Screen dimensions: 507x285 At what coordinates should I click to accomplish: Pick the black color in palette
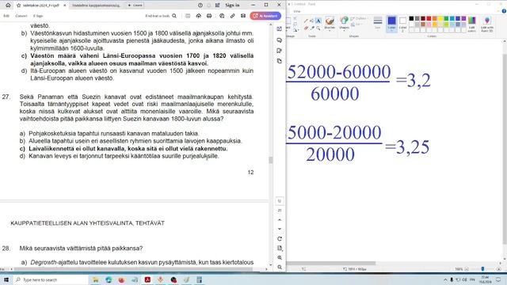pyautogui.click(x=411, y=19)
